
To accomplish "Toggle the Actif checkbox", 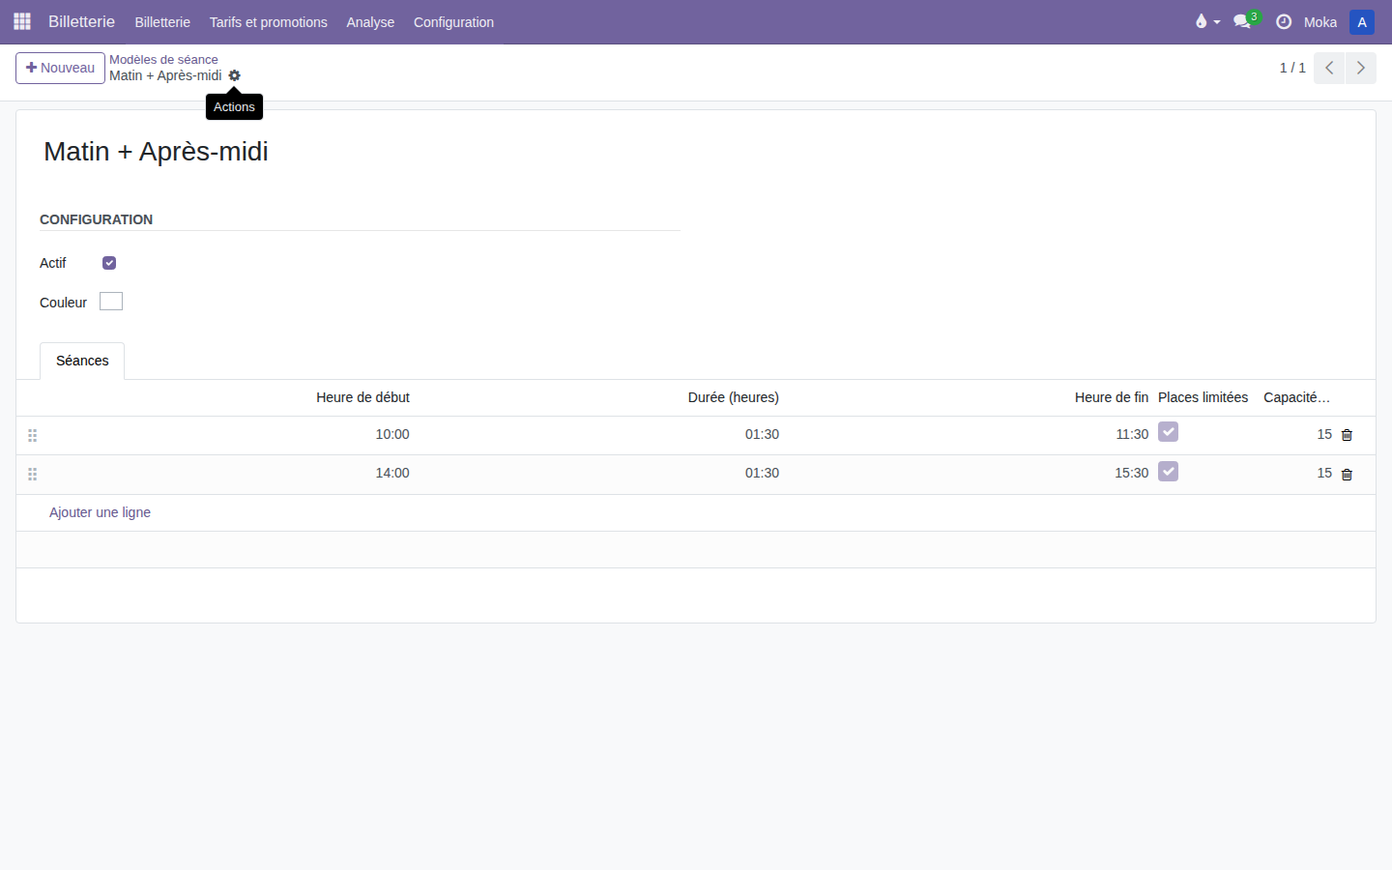I will [109, 263].
